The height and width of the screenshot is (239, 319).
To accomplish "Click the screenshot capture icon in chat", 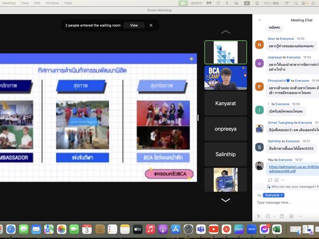I will [268, 216].
